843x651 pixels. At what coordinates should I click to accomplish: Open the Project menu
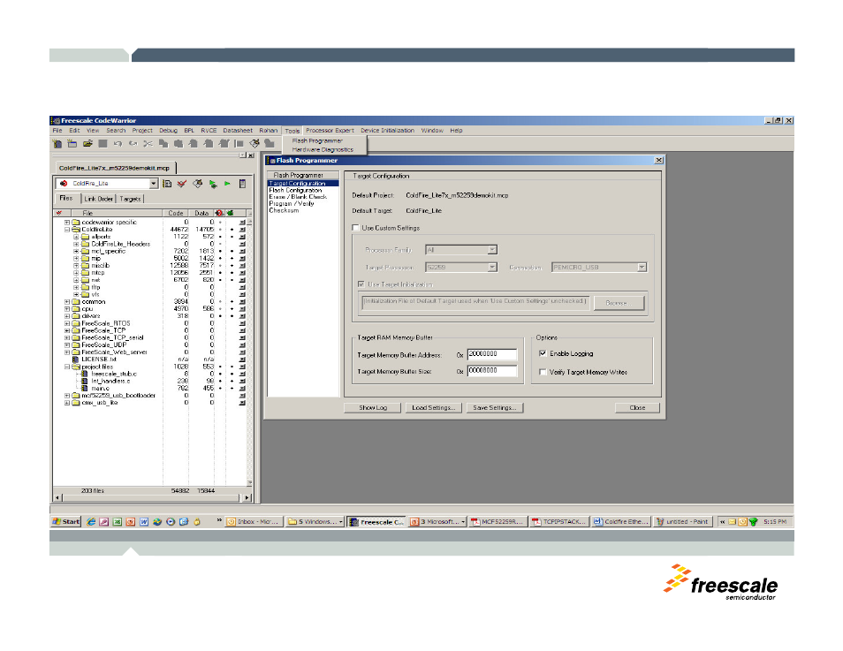[x=142, y=131]
